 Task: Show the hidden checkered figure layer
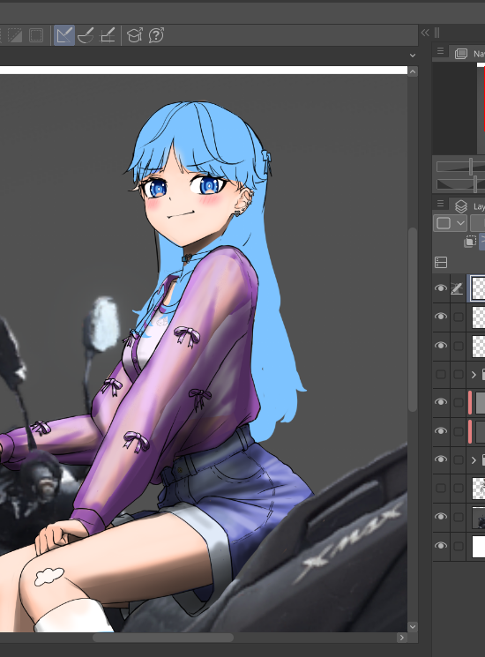coord(441,488)
